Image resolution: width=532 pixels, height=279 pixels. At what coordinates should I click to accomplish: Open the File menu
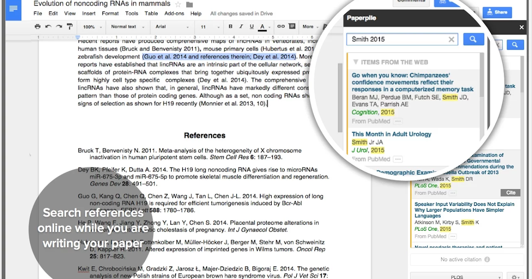[x=38, y=14]
